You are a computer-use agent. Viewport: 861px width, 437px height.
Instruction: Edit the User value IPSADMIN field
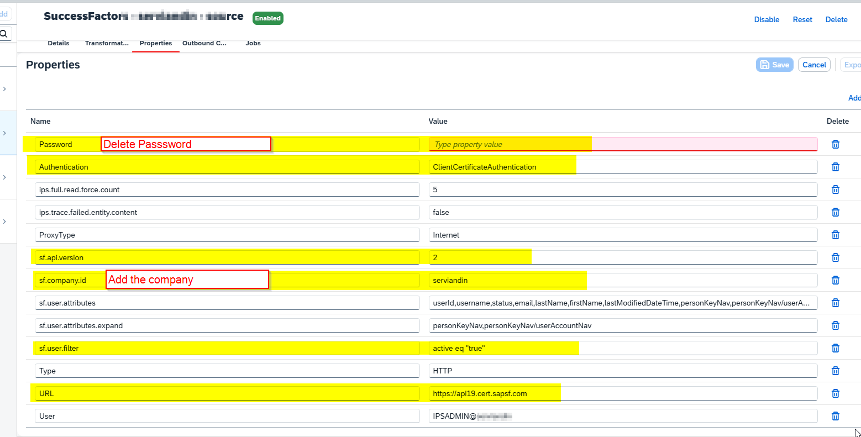tap(623, 416)
